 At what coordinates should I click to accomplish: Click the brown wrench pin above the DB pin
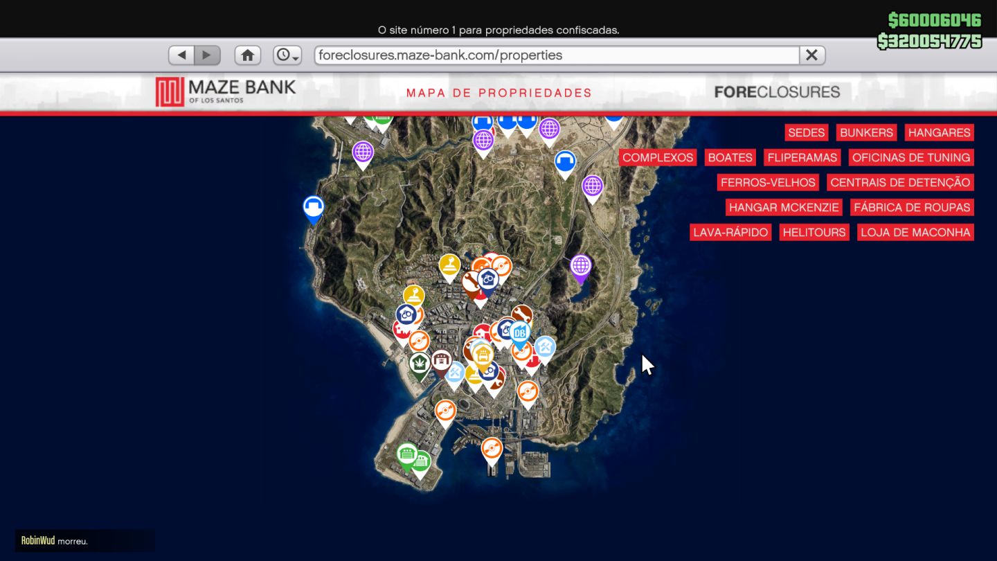(x=522, y=314)
